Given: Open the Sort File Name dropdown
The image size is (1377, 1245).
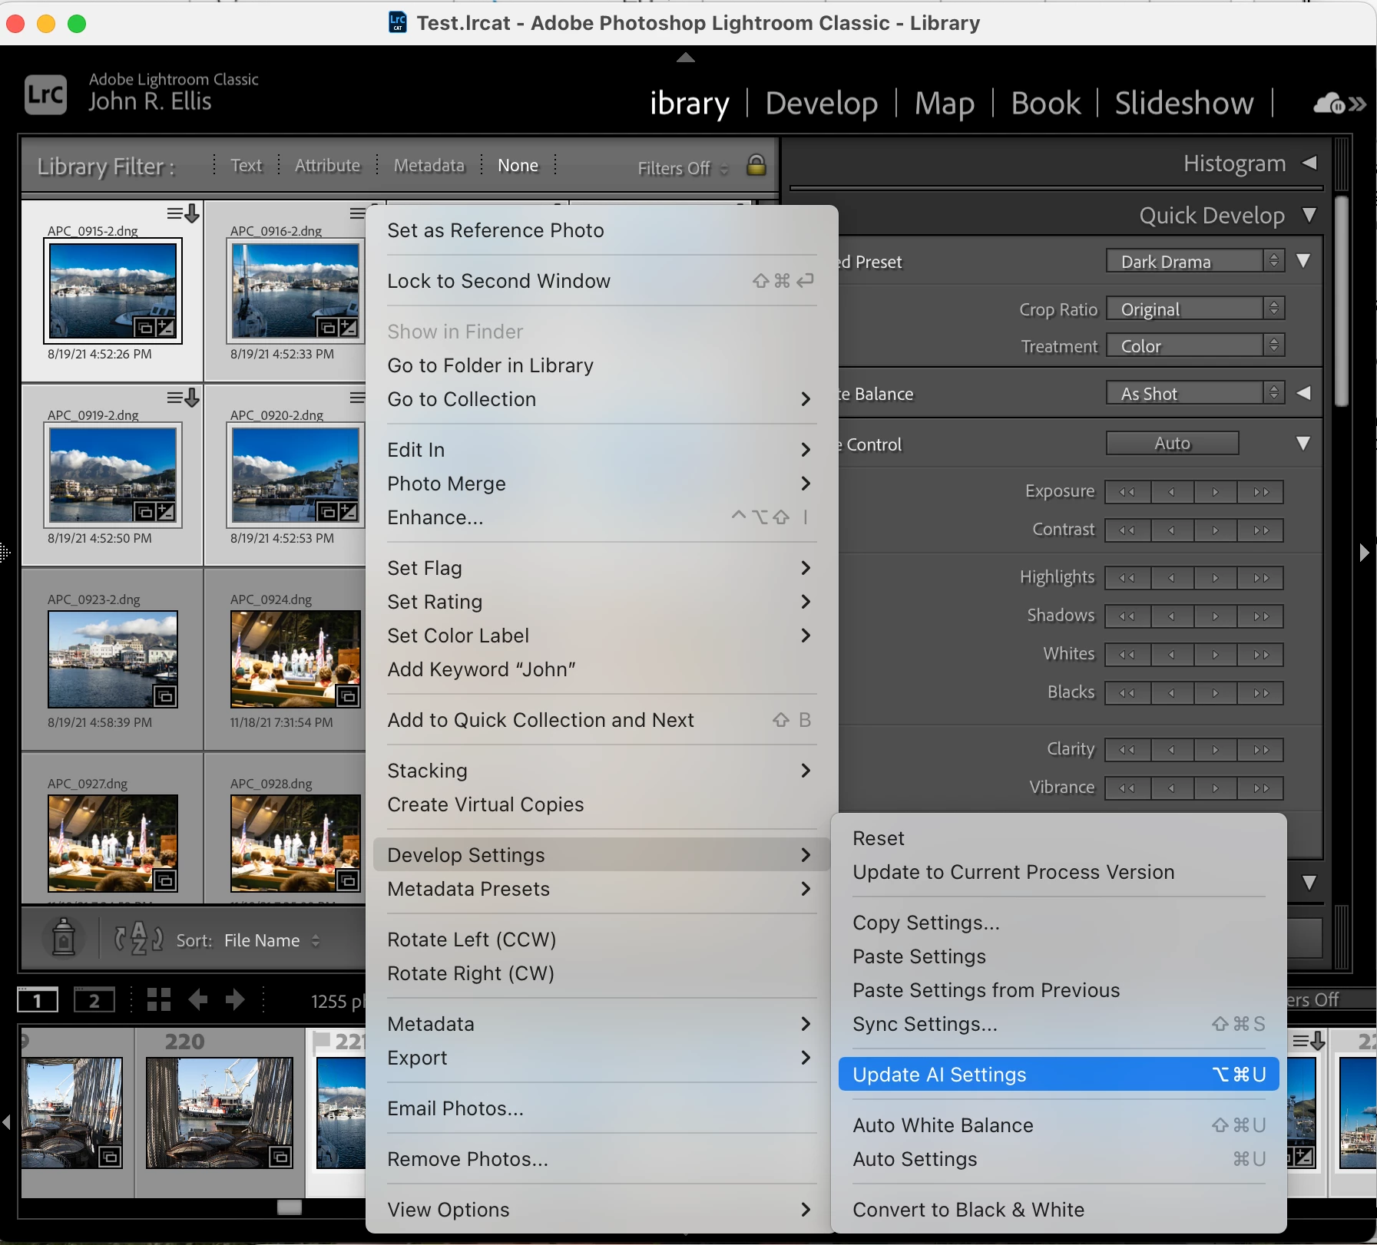Looking at the screenshot, I should (272, 940).
